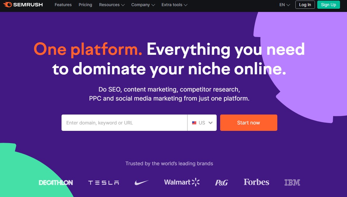Open the Pricing page
The width and height of the screenshot is (347, 197).
(85, 5)
